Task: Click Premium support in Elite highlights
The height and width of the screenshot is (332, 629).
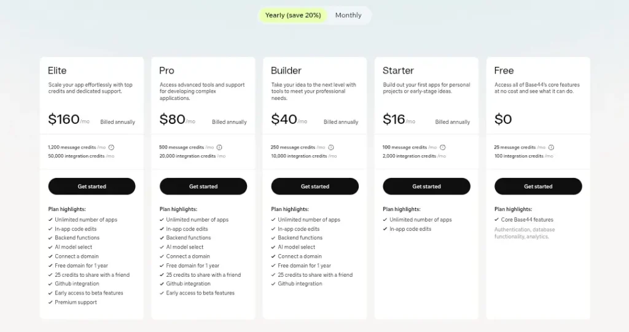Action: [x=76, y=303]
